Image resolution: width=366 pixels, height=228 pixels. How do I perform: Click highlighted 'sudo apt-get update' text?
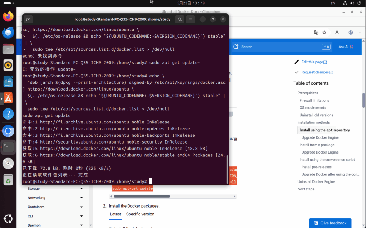point(133,189)
